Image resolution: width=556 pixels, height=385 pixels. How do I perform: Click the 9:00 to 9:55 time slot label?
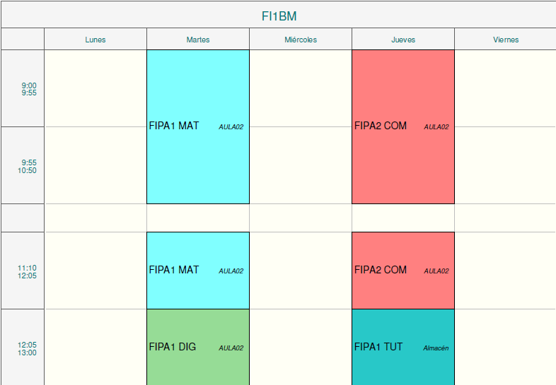pos(28,89)
